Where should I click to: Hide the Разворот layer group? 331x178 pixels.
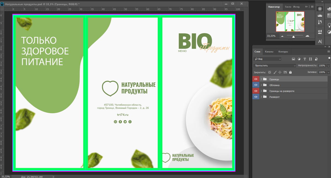256,97
